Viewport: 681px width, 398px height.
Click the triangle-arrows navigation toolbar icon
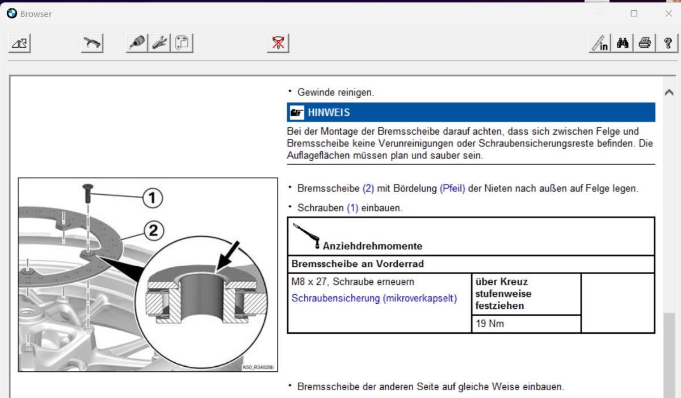[x=20, y=43]
